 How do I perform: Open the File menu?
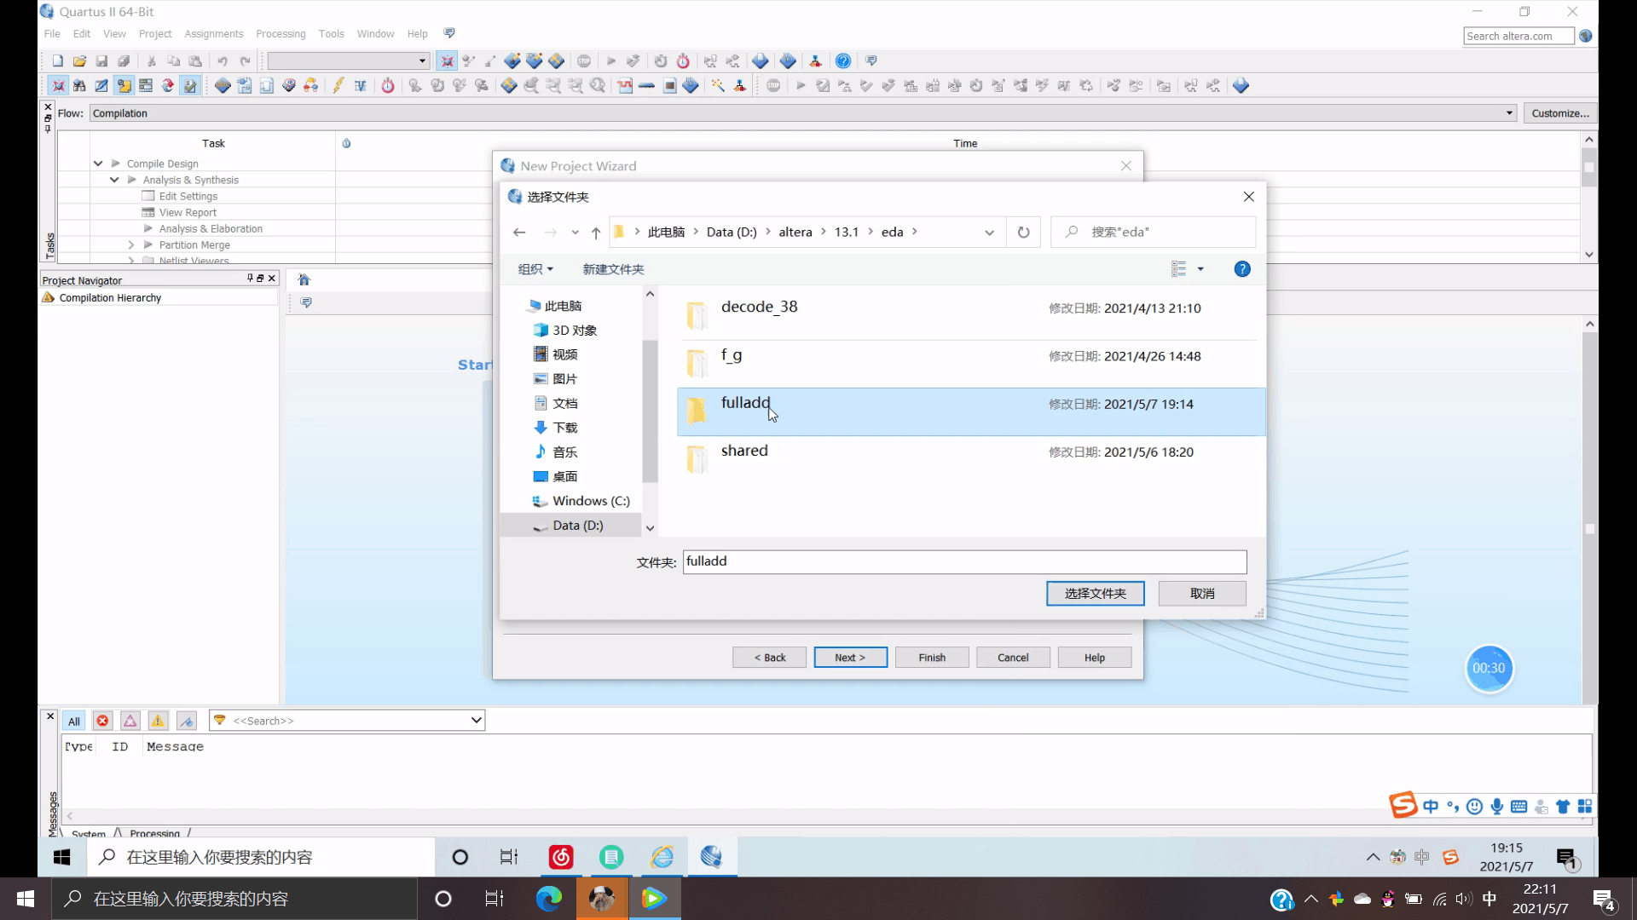52,34
